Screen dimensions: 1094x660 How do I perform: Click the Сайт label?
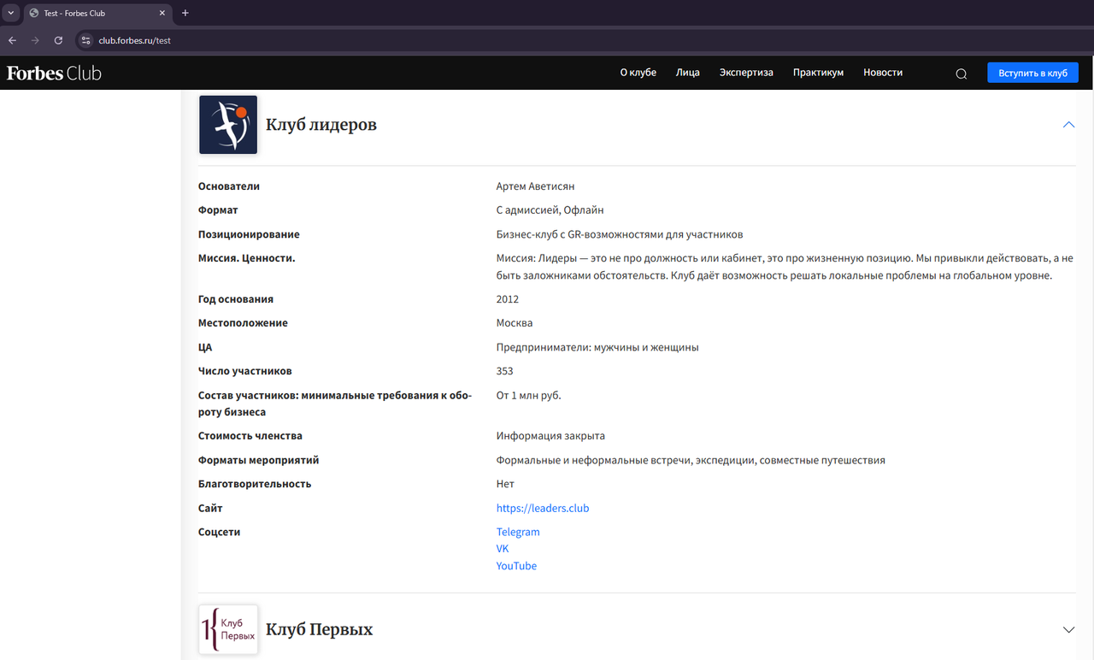[x=210, y=508]
